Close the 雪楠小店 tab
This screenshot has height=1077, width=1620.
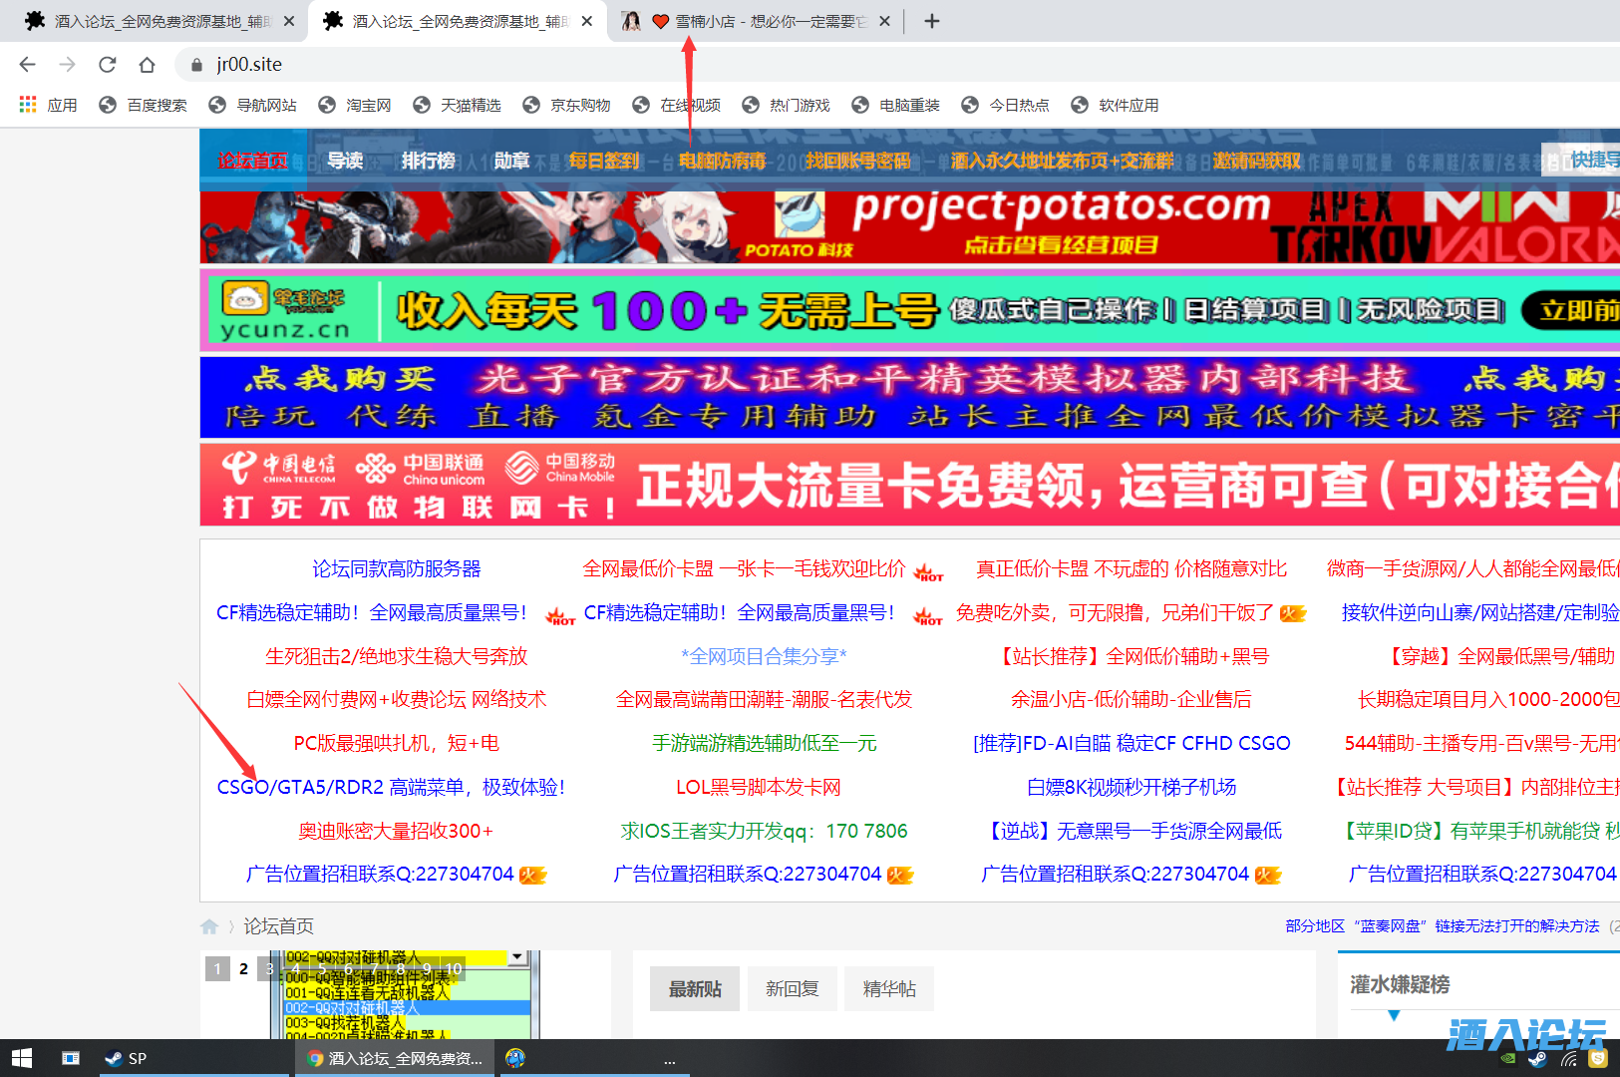coord(884,21)
